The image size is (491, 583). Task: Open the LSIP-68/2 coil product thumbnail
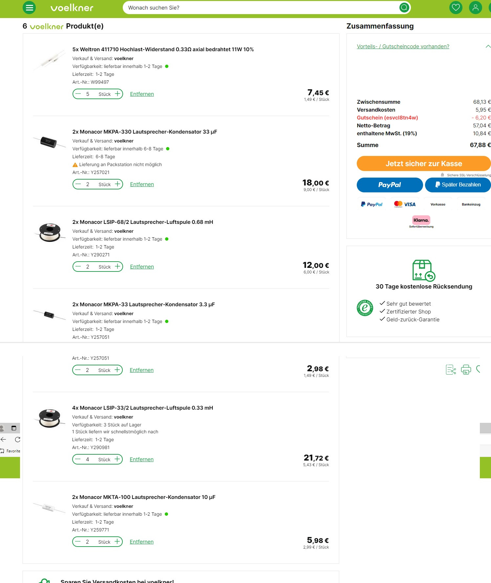50,232
